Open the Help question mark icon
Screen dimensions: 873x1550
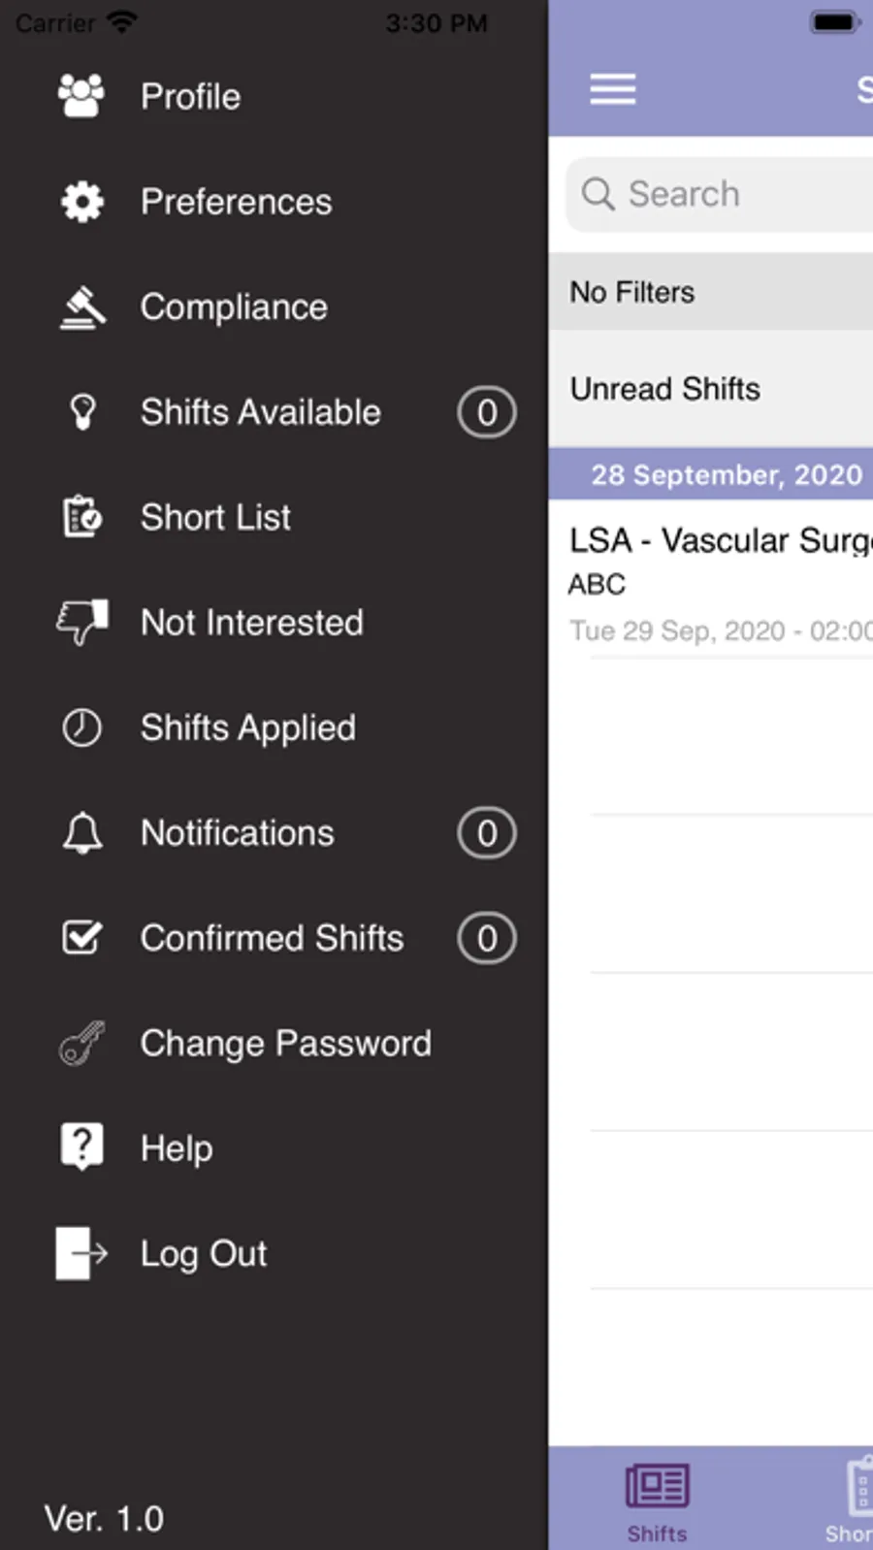click(x=81, y=1147)
